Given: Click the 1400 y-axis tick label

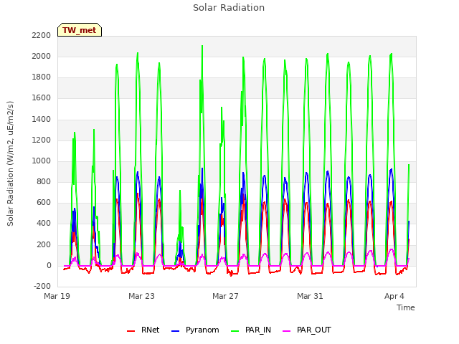Looking at the screenshot, I should [x=42, y=120].
